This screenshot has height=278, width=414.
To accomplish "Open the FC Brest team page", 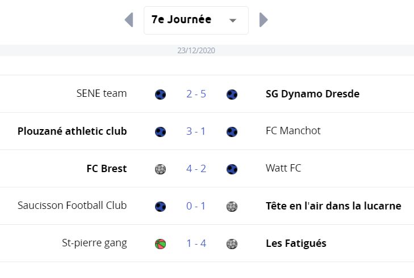I will point(107,169).
